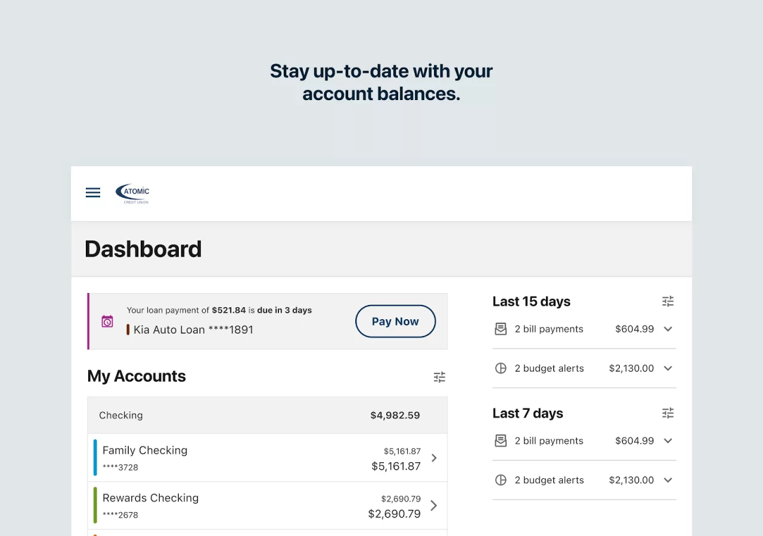Expand budget alerts under Last 15 days

(668, 368)
